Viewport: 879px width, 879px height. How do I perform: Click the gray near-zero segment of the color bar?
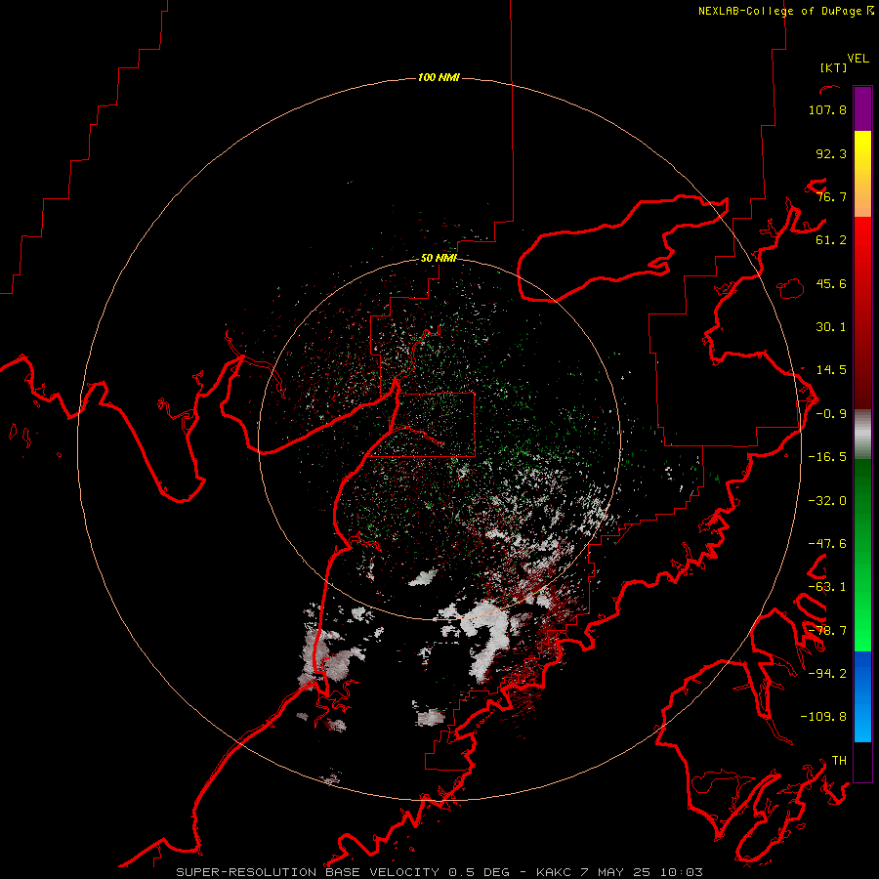(862, 435)
